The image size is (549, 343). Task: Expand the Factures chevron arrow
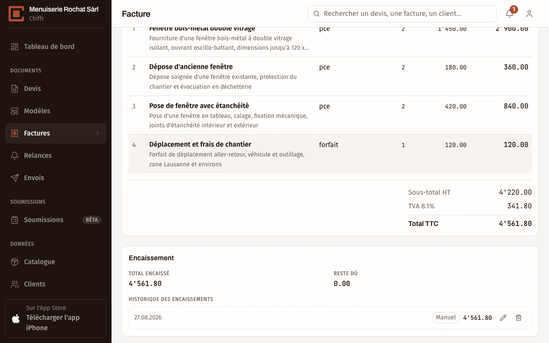98,133
